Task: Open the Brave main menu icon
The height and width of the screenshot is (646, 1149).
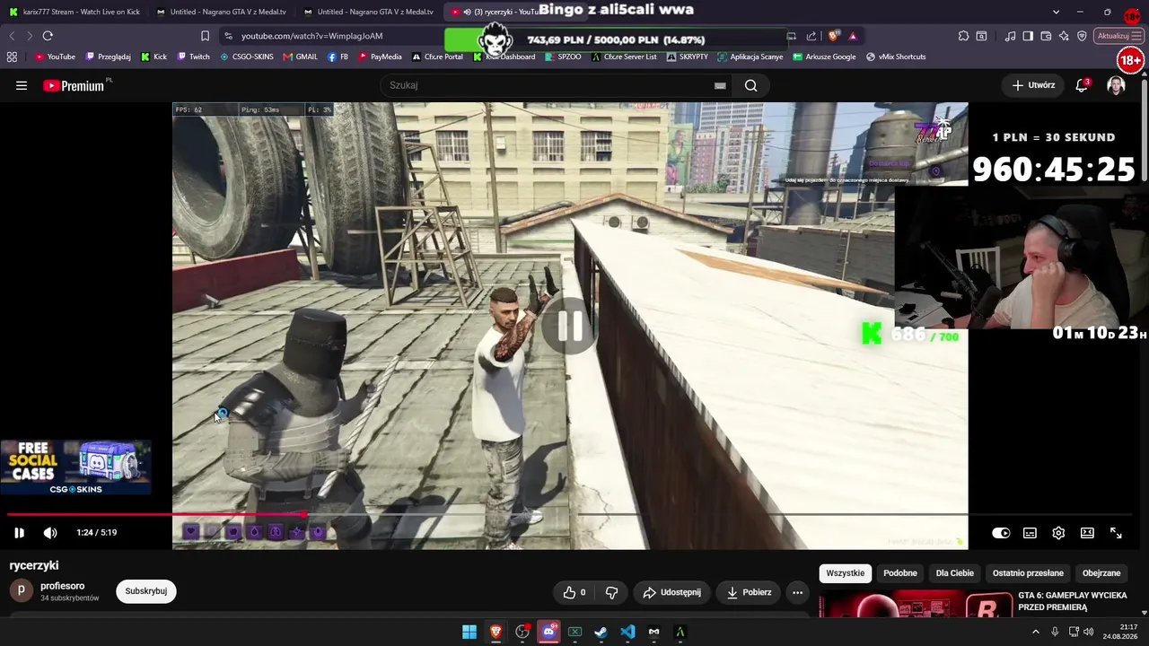Action: coord(1138,36)
